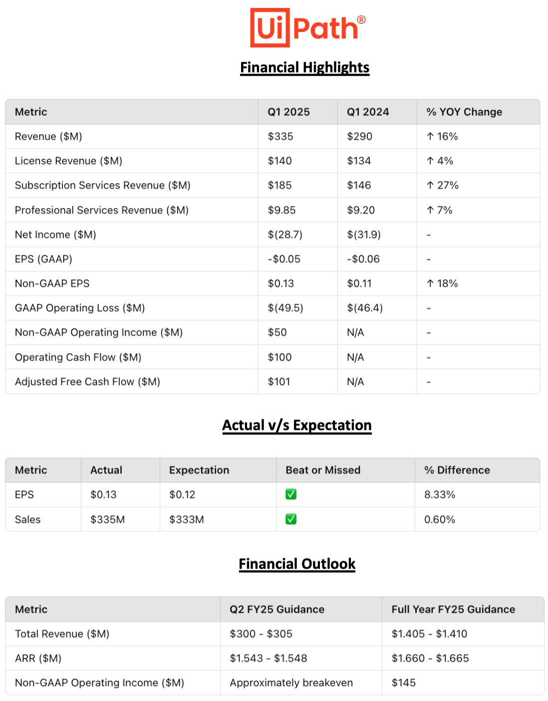This screenshot has height=701, width=548.
Task: Click the up arrow beside Non-GAAP EPS 18%
Action: [430, 284]
